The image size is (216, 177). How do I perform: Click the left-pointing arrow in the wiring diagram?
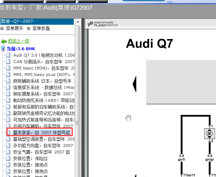(x=135, y=84)
